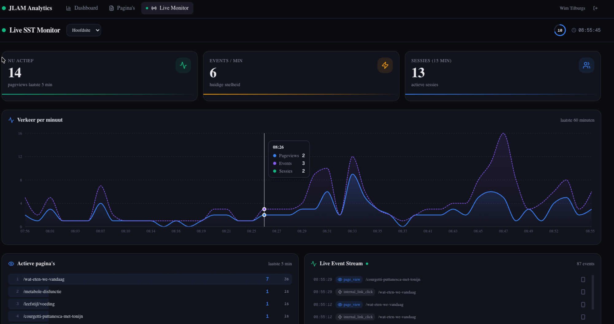
Task: Click the lightning icon on the Events/Min card
Action: pyautogui.click(x=385, y=65)
